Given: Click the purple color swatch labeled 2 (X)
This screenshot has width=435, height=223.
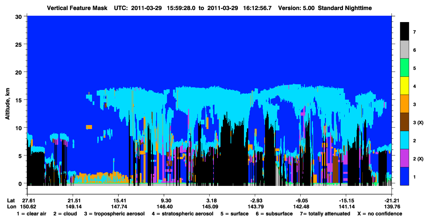Looking at the screenshot, I should 405,158.
